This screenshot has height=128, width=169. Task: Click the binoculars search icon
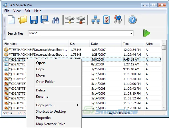(x=56, y=20)
